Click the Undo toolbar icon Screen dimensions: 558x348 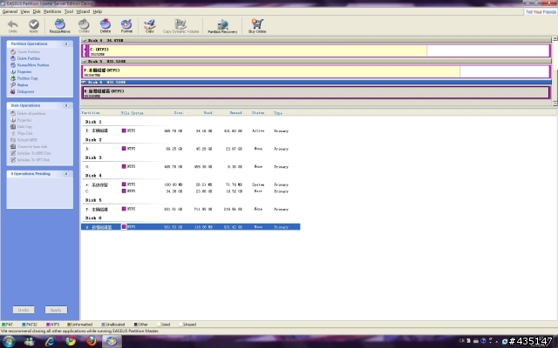click(12, 24)
